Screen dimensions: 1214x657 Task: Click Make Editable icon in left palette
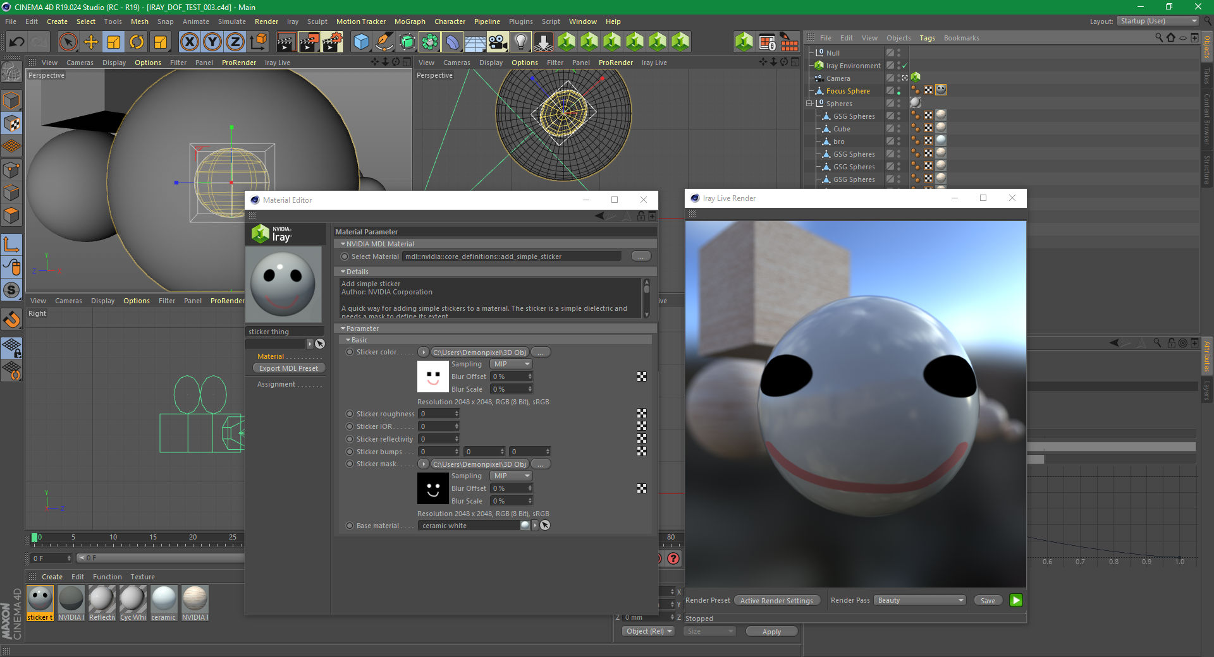click(11, 73)
